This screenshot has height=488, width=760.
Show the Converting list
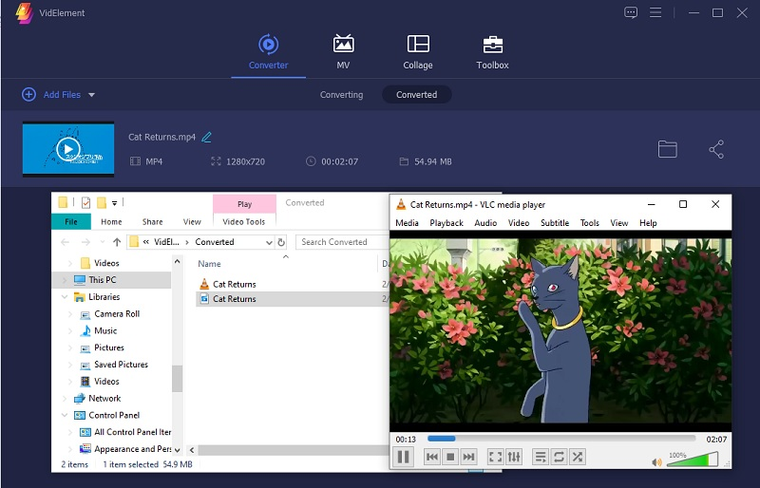coord(341,95)
